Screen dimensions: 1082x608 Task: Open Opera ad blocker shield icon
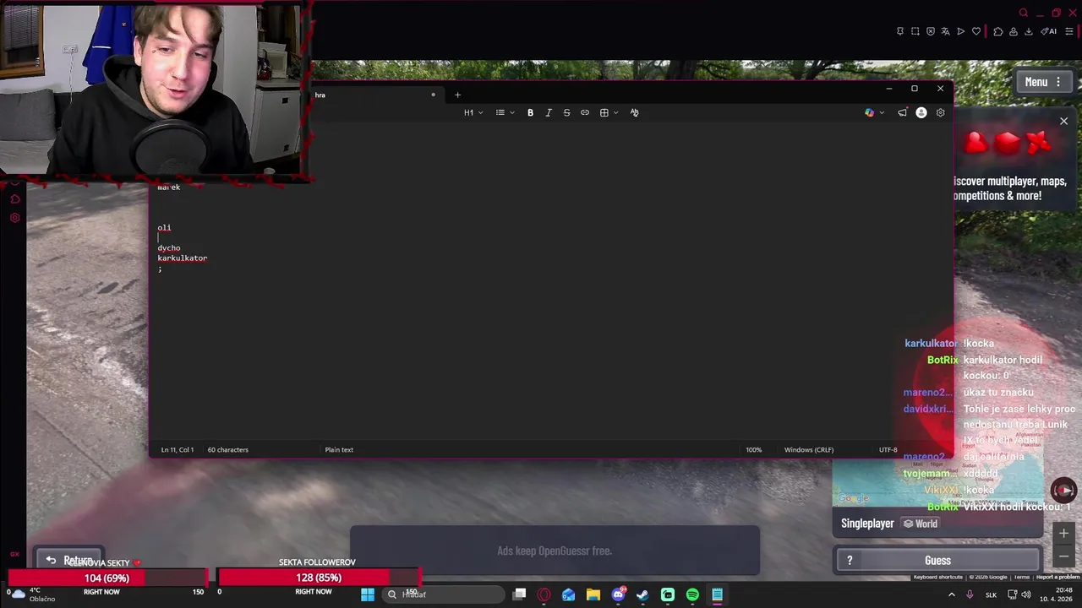(931, 31)
